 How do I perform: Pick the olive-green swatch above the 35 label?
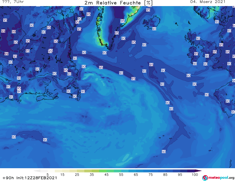tap(95, 171)
